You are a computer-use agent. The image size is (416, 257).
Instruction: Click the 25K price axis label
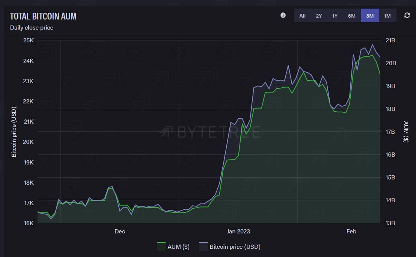pyautogui.click(x=29, y=40)
